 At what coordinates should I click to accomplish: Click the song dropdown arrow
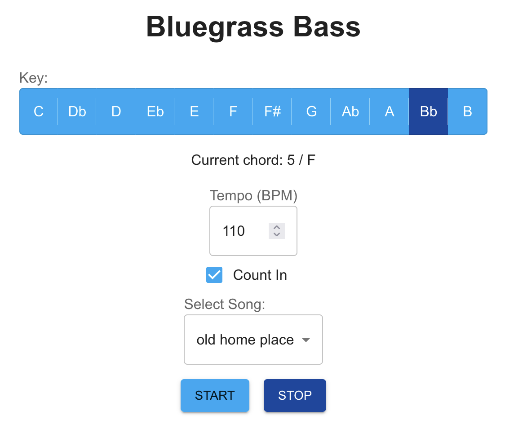pyautogui.click(x=306, y=340)
